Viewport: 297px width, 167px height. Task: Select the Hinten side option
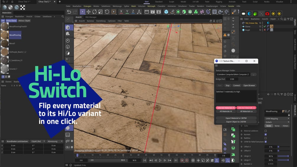[285, 126]
